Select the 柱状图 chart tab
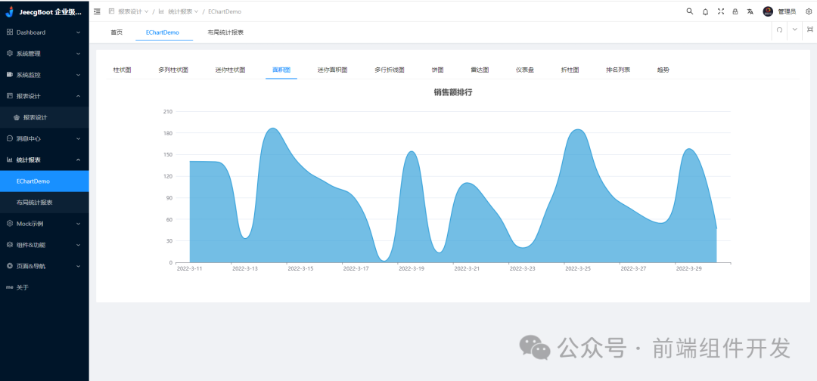The image size is (817, 381). point(122,70)
